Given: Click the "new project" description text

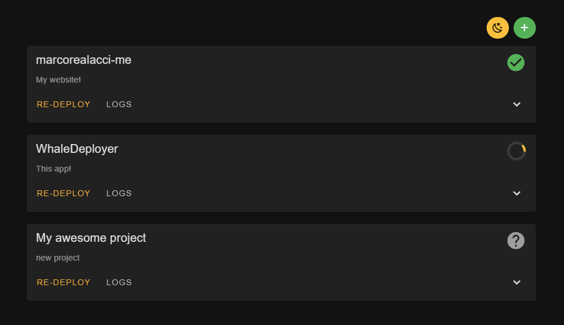Looking at the screenshot, I should pyautogui.click(x=57, y=258).
